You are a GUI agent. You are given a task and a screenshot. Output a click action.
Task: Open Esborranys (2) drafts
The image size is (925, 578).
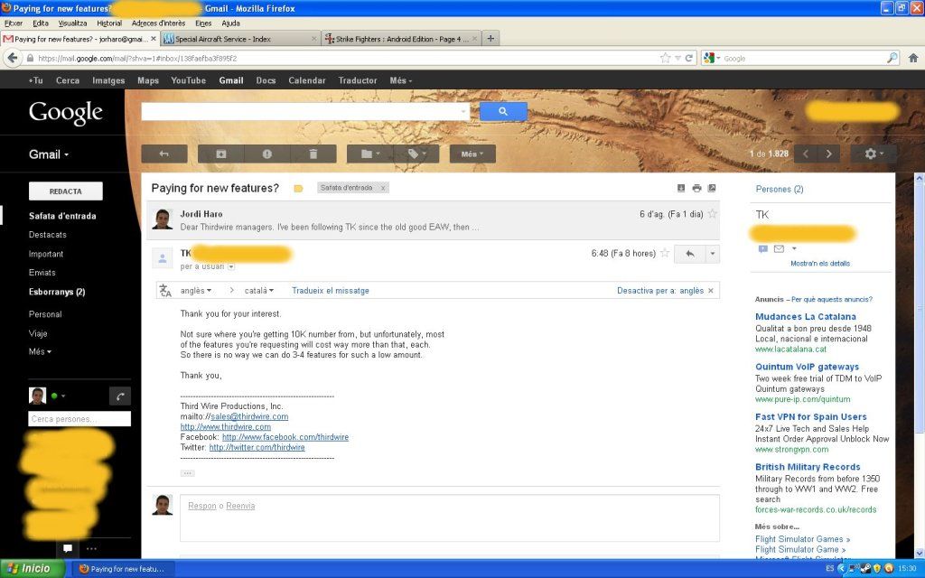click(57, 292)
